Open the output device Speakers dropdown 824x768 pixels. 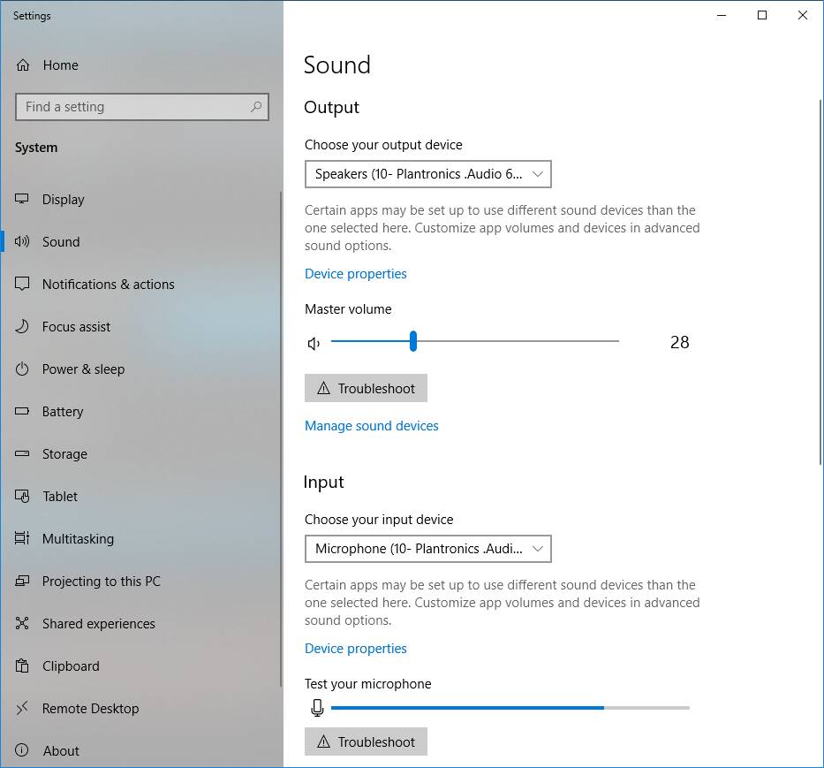(x=427, y=174)
